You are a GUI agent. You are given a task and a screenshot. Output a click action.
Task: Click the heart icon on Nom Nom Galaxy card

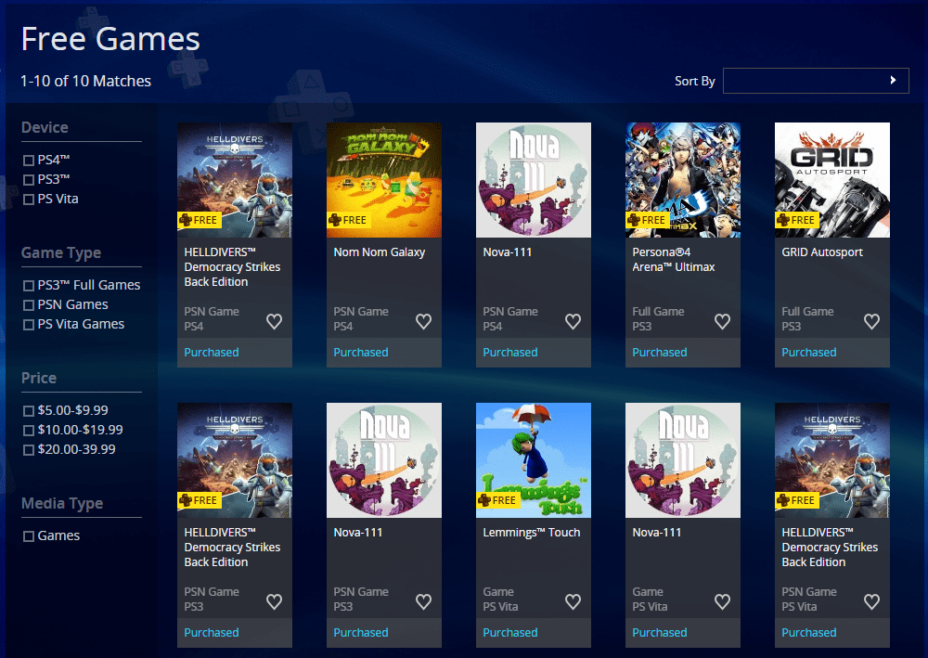tap(423, 321)
